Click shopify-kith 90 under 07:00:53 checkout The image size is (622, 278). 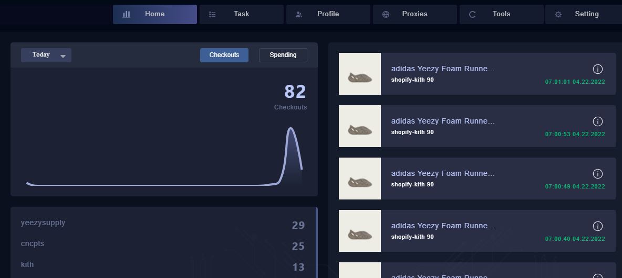click(x=412, y=132)
